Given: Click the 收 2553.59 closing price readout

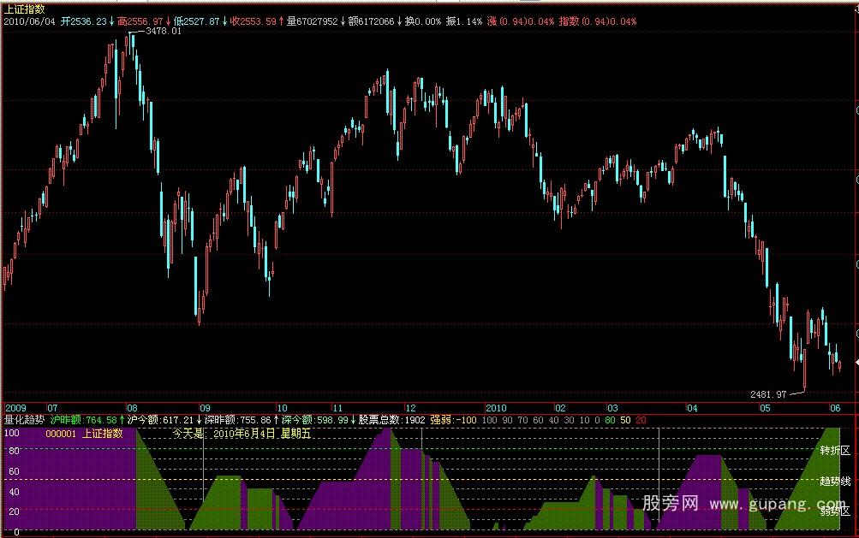Looking at the screenshot, I should (254, 21).
